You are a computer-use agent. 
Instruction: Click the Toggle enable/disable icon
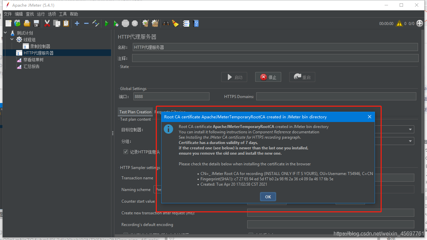96,23
